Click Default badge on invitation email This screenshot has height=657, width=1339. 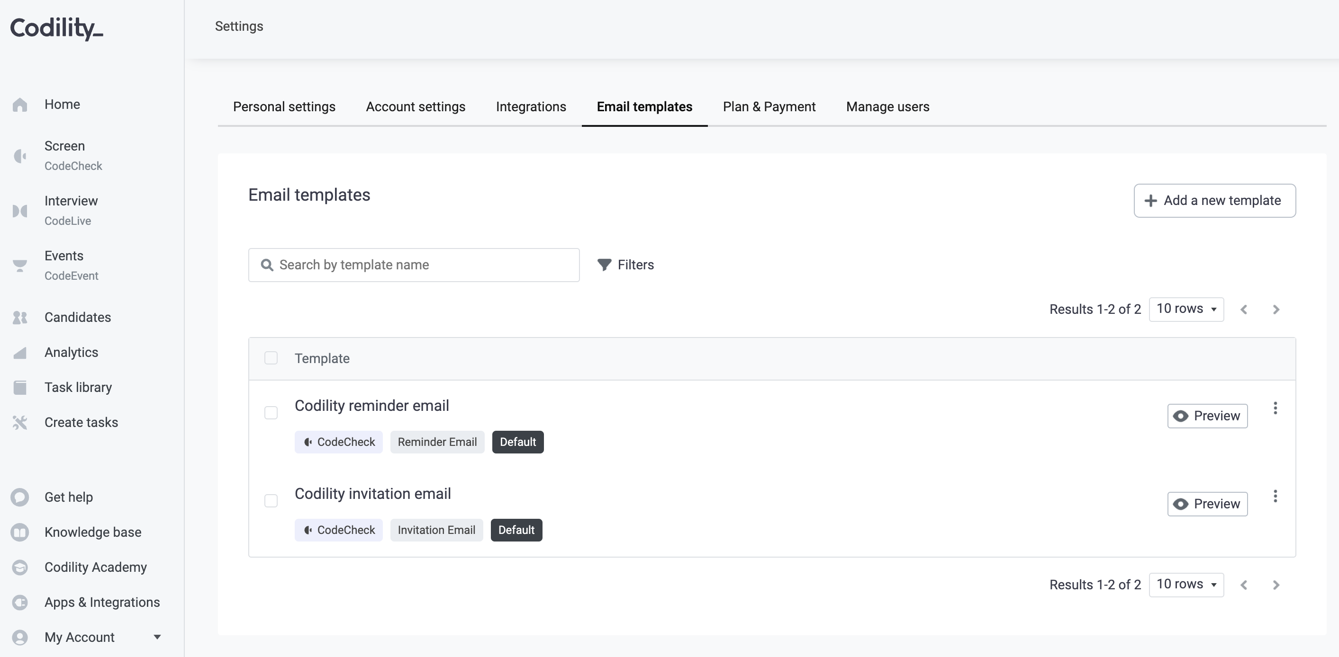click(516, 530)
